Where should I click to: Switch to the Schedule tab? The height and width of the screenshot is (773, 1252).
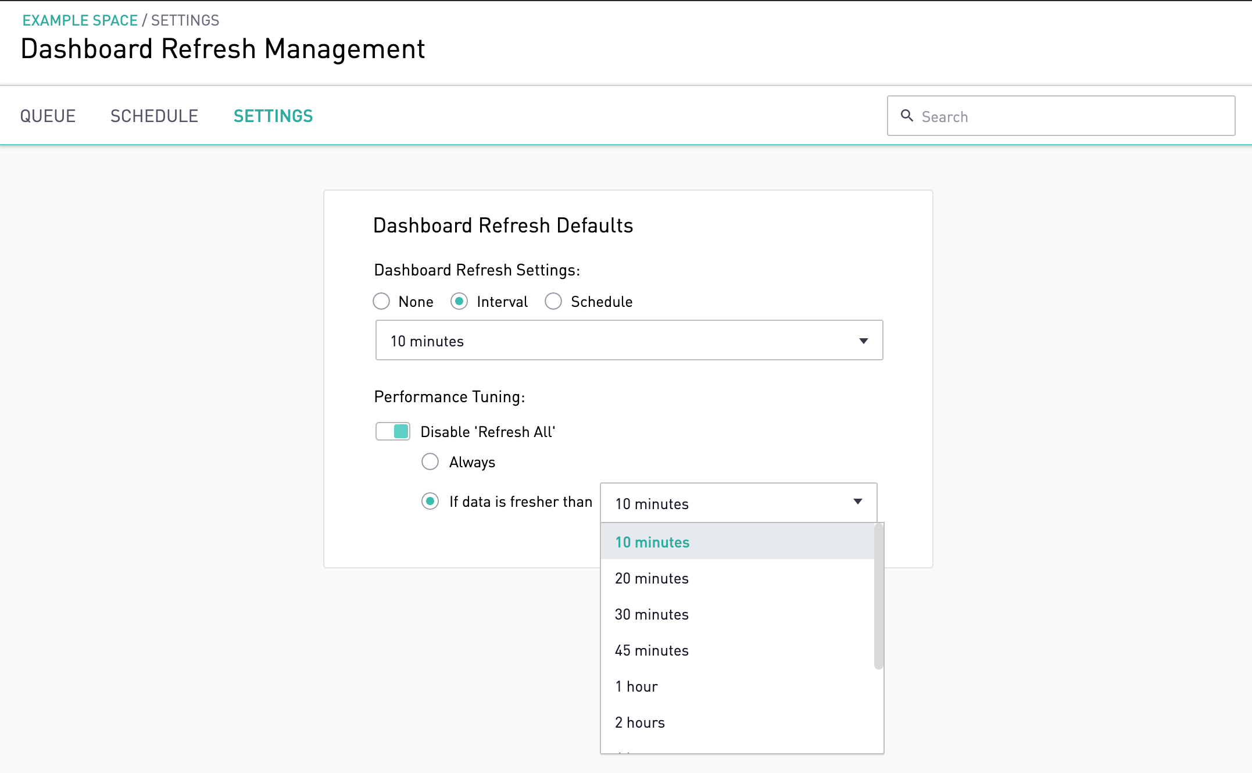click(154, 116)
